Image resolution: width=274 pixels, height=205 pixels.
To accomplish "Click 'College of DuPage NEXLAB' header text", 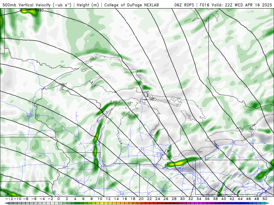I will 132,5.
